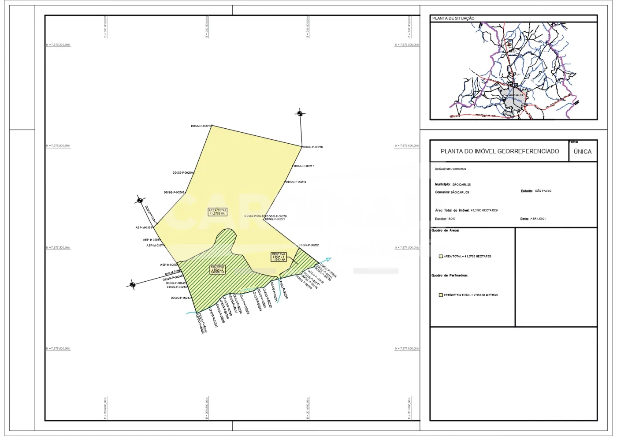The image size is (617, 436).
Task: Click vertex label DDGG-P-00216
Action: coord(313,147)
